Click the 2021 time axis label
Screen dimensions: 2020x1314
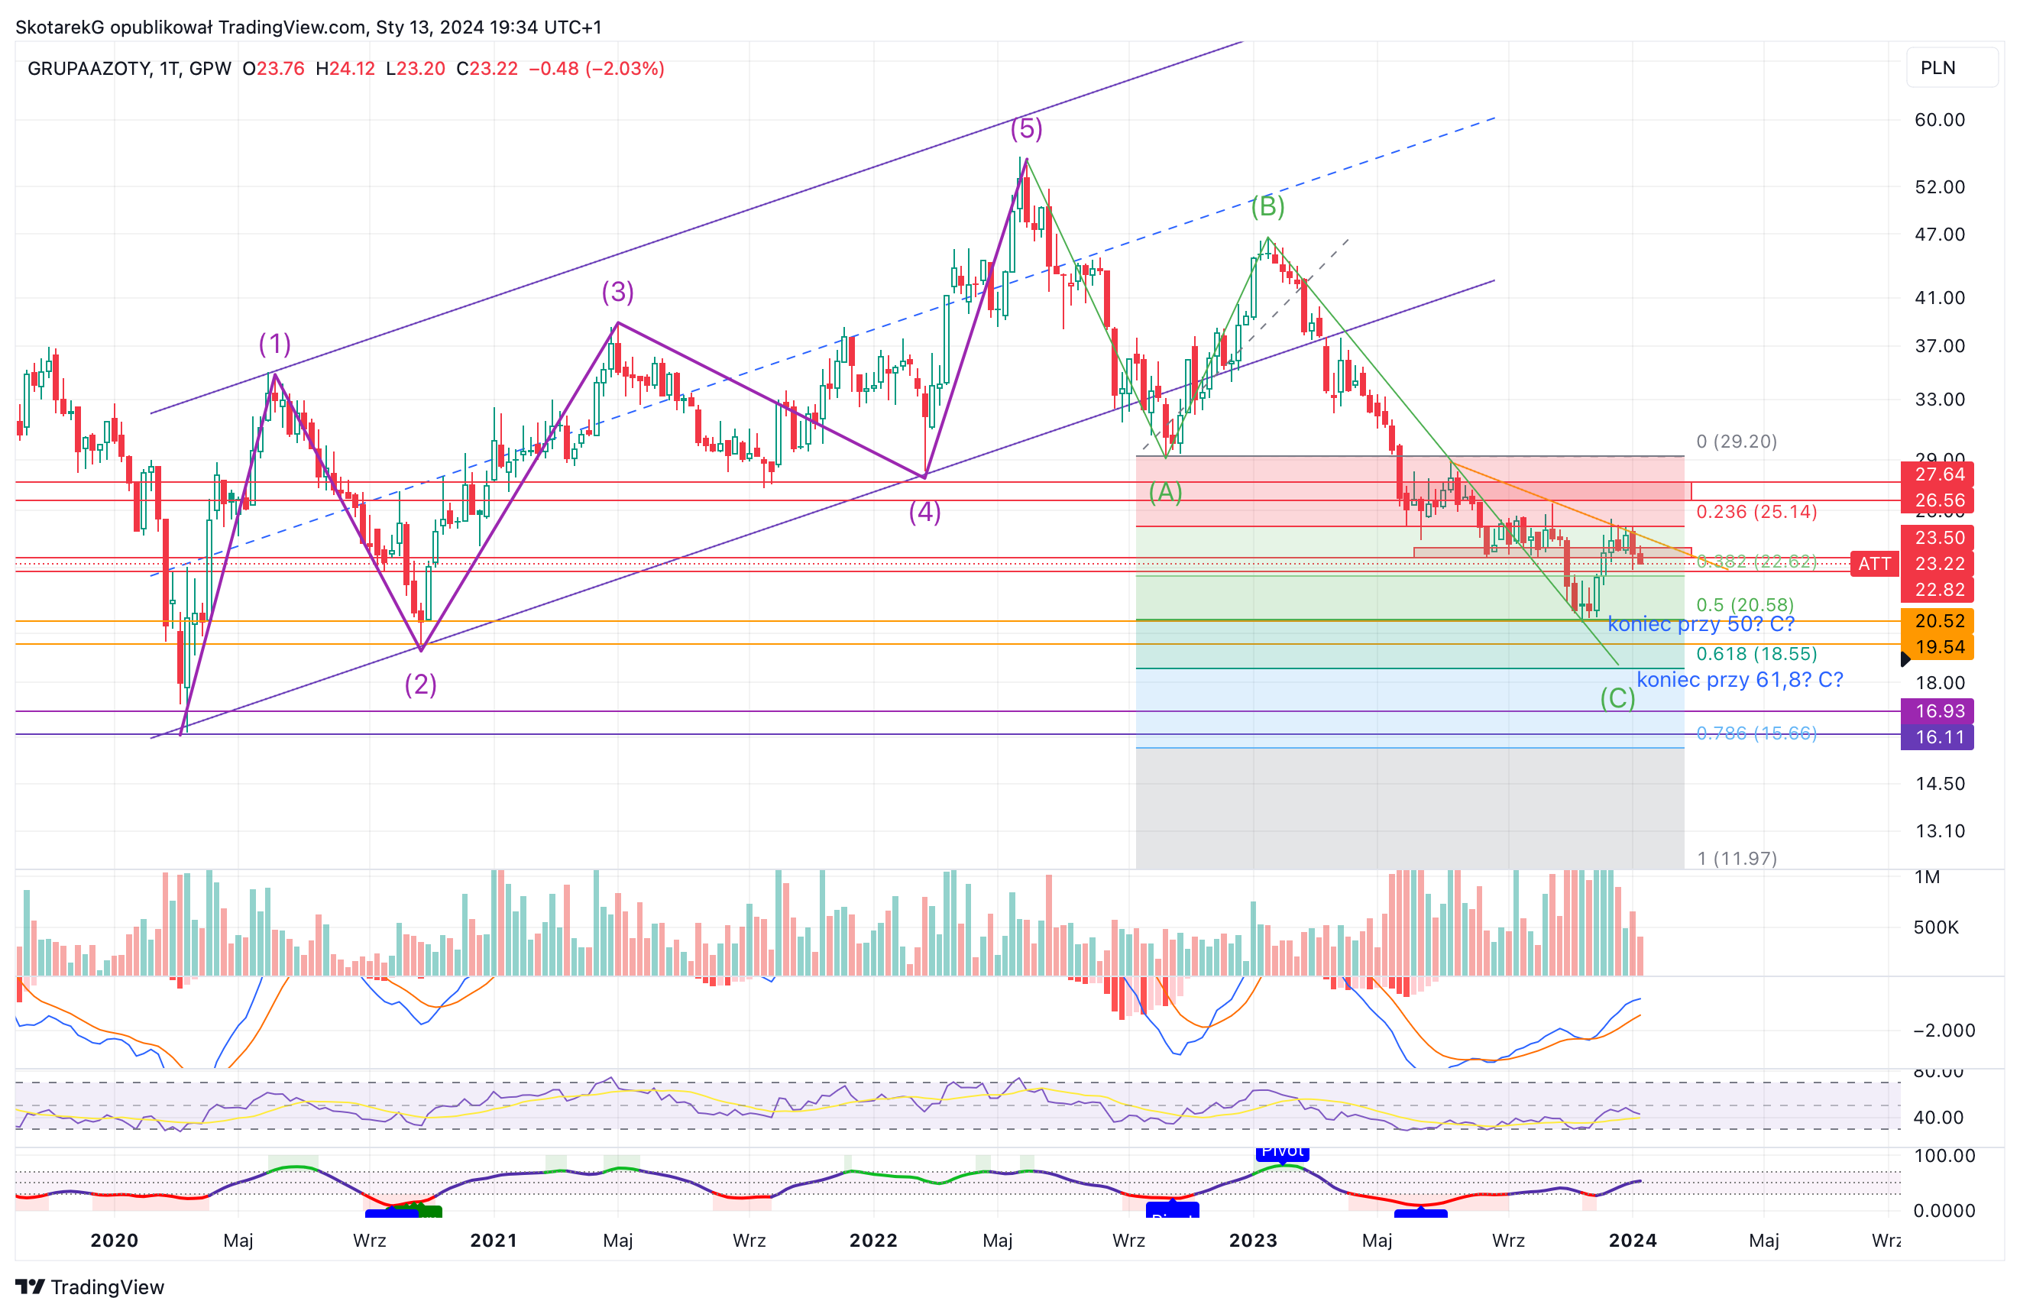(493, 1241)
